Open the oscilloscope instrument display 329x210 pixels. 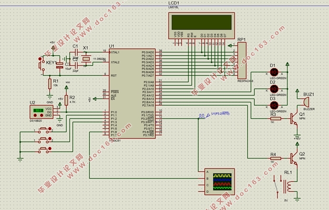click(222, 182)
